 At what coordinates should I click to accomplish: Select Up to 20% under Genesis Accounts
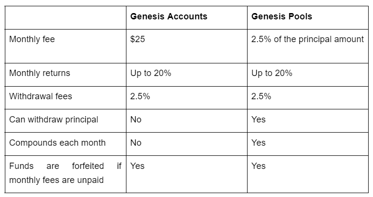click(151, 73)
